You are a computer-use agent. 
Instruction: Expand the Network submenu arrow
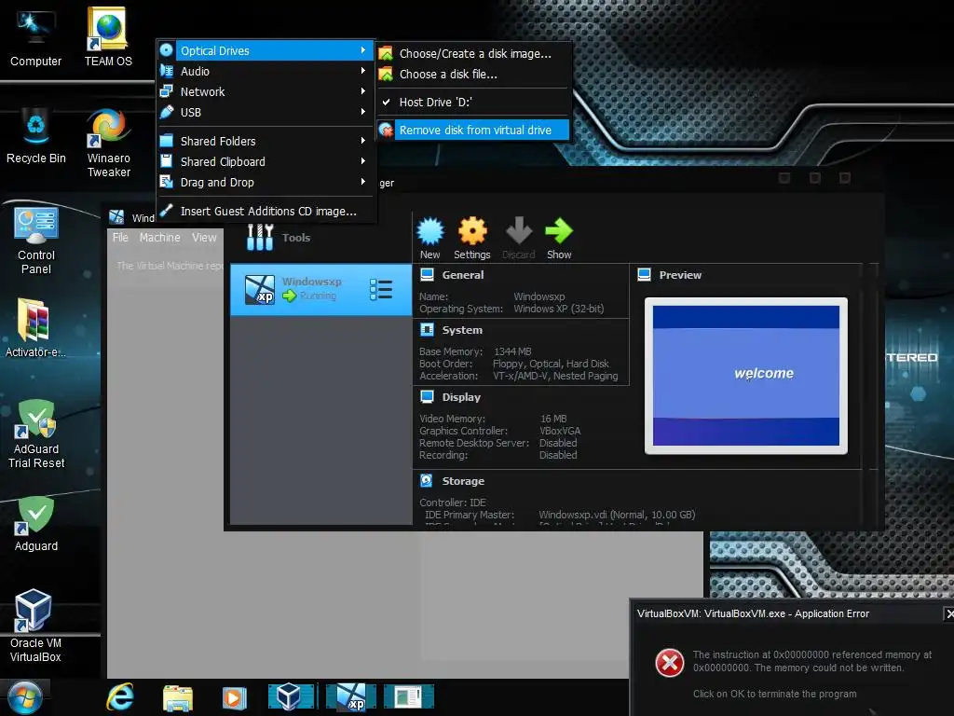tap(363, 91)
